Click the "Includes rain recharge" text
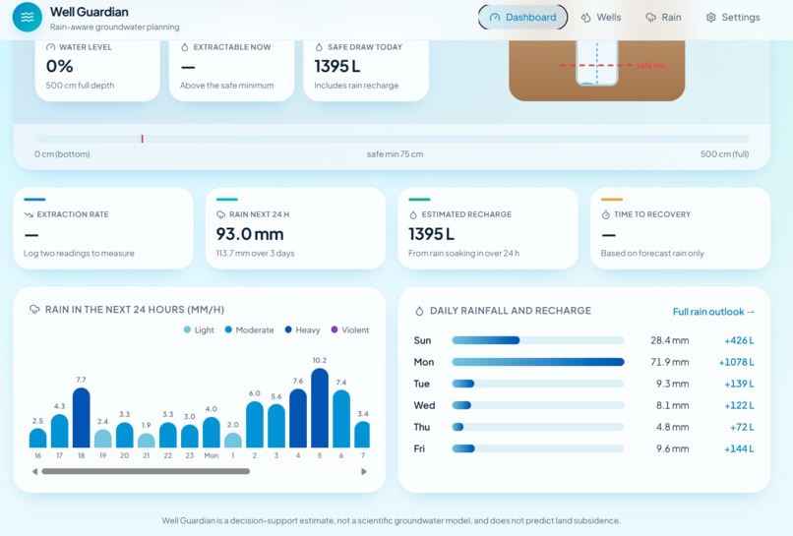This screenshot has height=536, width=793. pyautogui.click(x=356, y=86)
